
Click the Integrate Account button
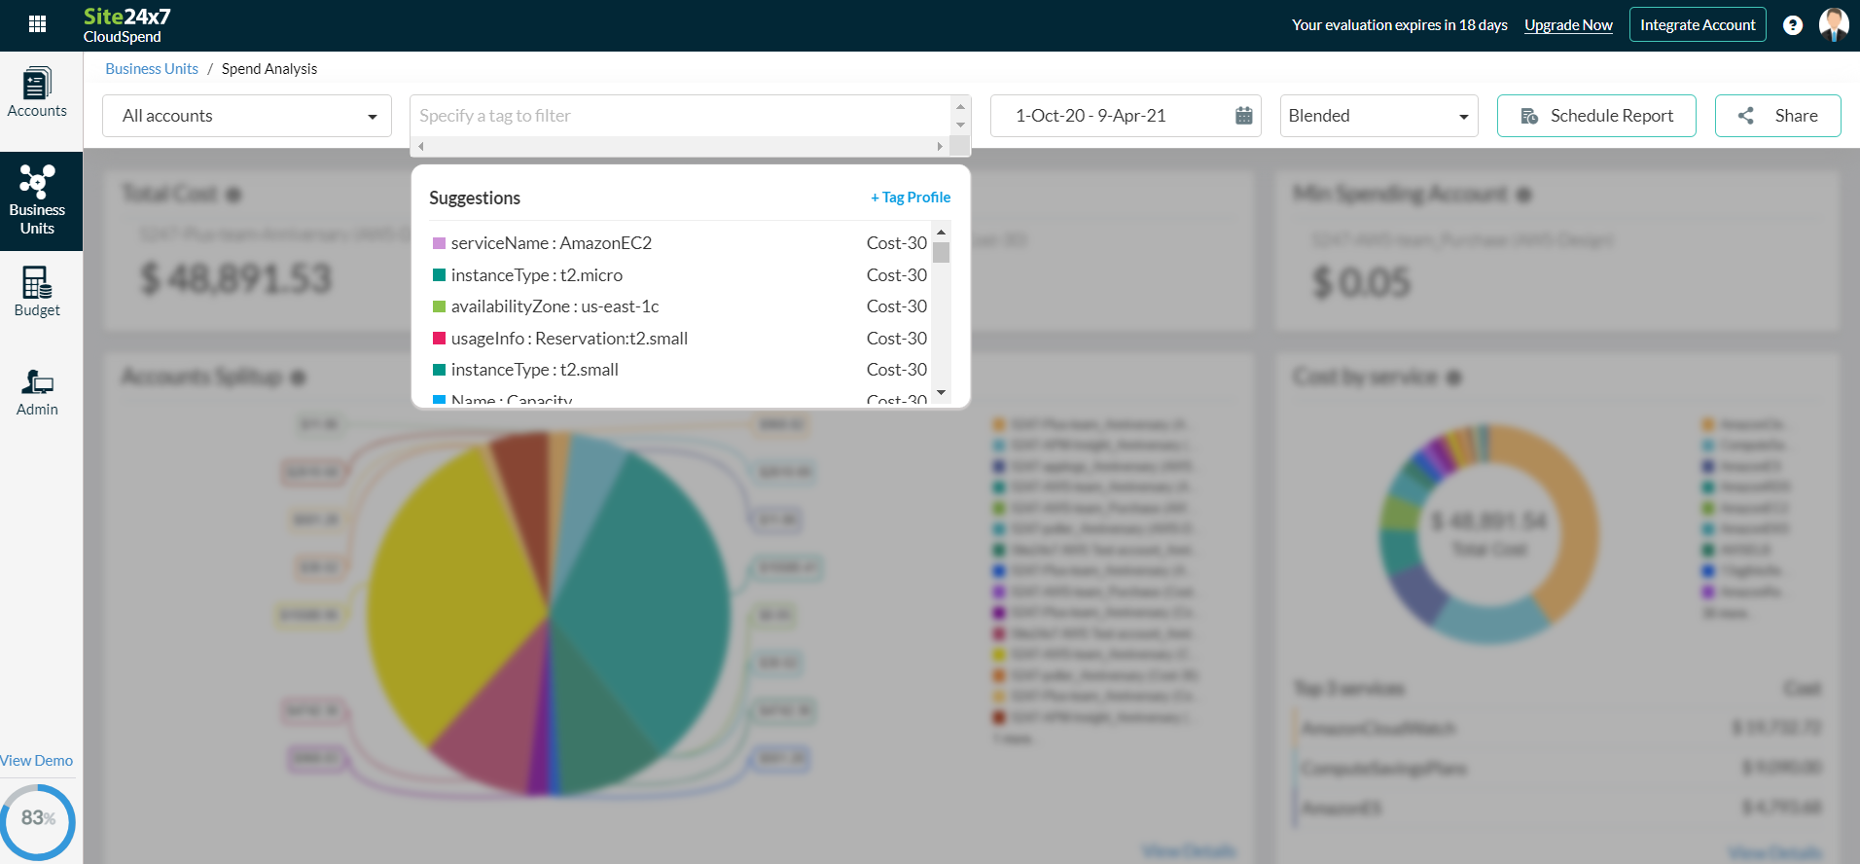(x=1698, y=25)
